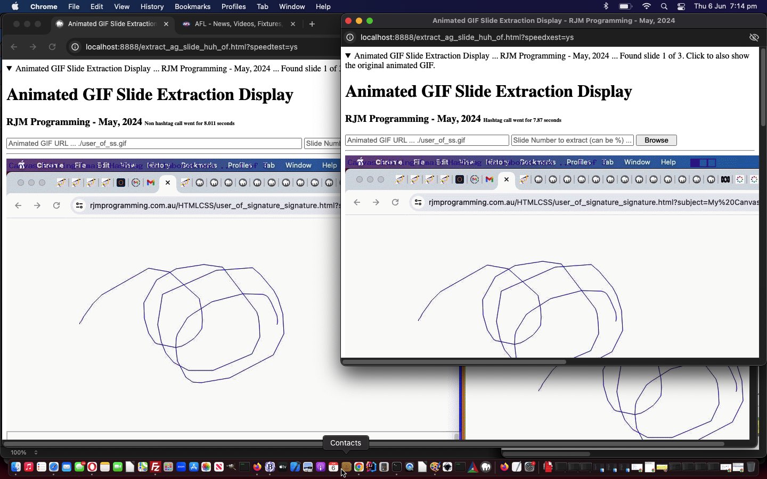Open Podcasts from the Dock
Viewport: 767px width, 479px height.
[x=321, y=467]
